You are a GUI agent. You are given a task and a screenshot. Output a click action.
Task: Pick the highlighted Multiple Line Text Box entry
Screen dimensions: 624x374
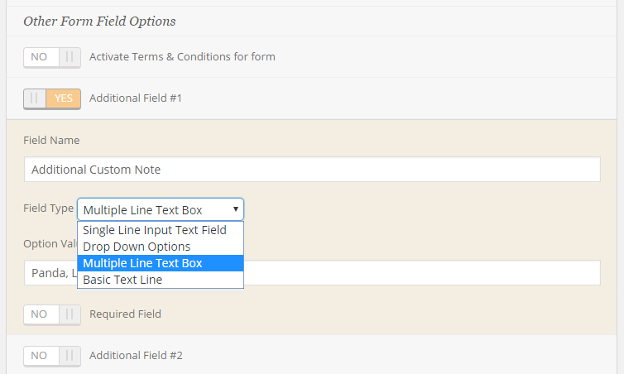161,263
